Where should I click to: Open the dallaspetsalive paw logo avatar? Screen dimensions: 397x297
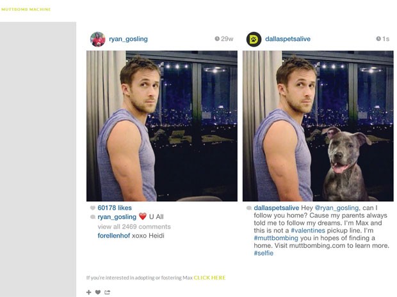tap(254, 39)
